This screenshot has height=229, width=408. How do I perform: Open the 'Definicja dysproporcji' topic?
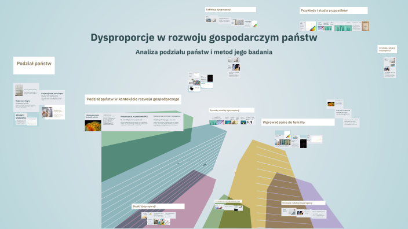[x=231, y=10]
